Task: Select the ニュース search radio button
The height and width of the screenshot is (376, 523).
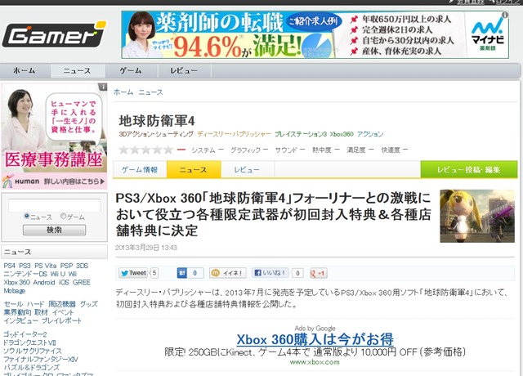Action: point(27,216)
